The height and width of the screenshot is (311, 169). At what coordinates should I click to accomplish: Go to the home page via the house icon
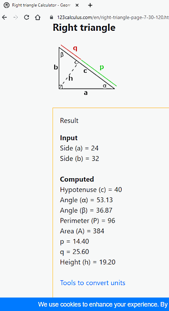pos(38,18)
